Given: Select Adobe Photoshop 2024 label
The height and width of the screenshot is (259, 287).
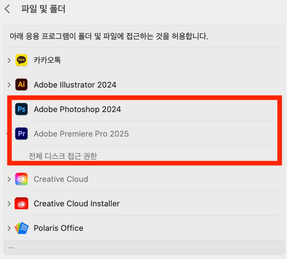Looking at the screenshot, I should point(77,109).
